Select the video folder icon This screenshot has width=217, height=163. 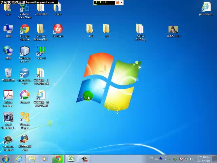click(58, 10)
